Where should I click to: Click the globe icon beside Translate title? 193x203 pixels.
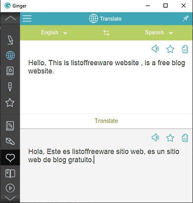tap(93, 18)
